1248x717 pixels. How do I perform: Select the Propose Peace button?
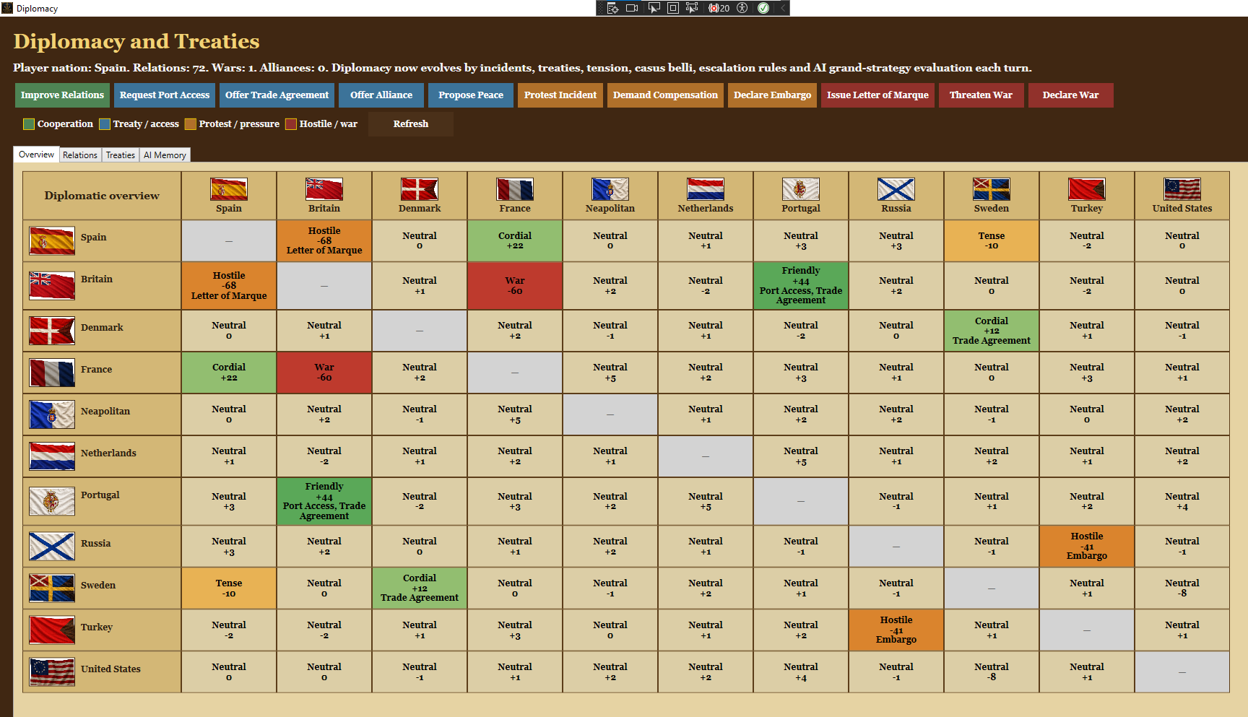click(471, 95)
